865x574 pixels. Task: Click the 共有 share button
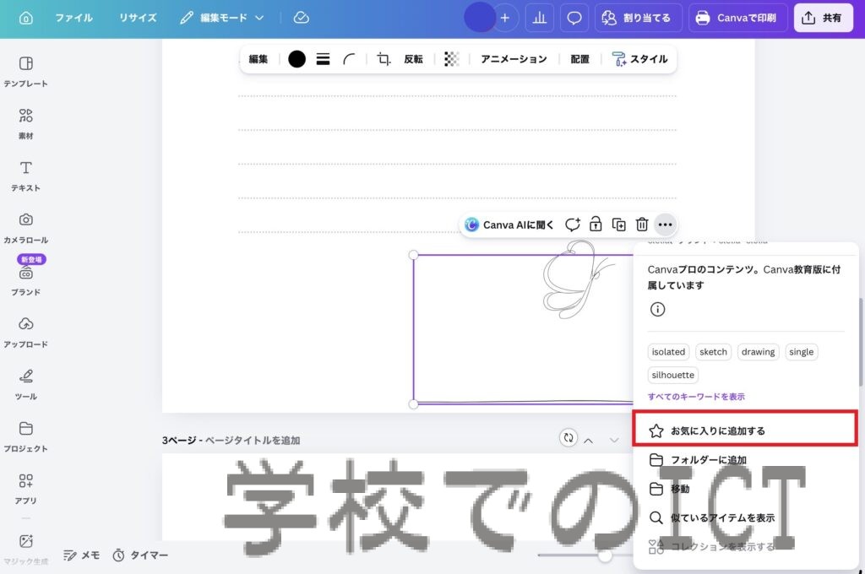click(x=823, y=18)
